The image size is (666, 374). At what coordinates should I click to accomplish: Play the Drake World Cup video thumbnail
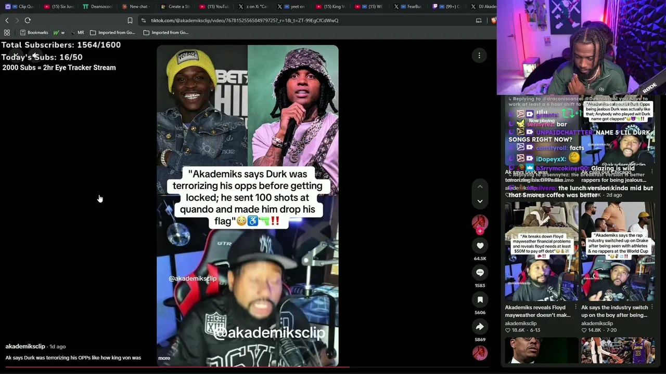click(618, 251)
